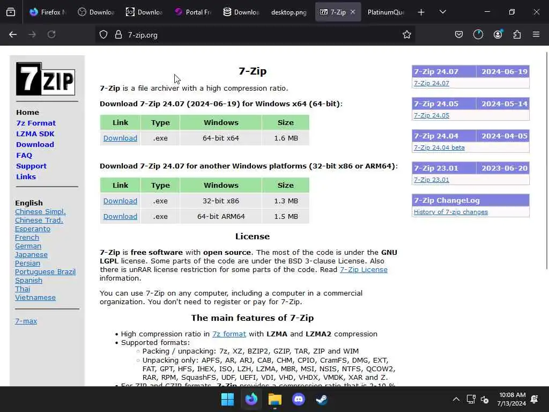Open the Support sidebar link
Screen dimensions: 549x412
[x=31, y=166]
